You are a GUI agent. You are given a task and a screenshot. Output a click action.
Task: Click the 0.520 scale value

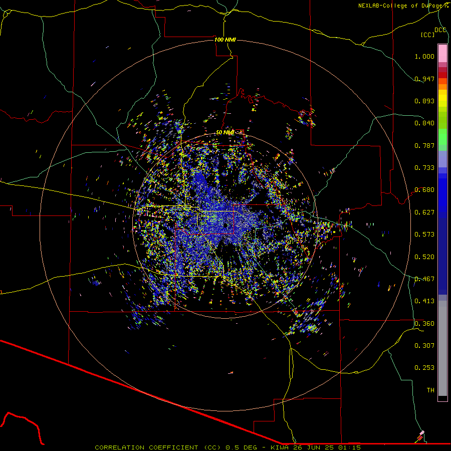click(x=424, y=257)
